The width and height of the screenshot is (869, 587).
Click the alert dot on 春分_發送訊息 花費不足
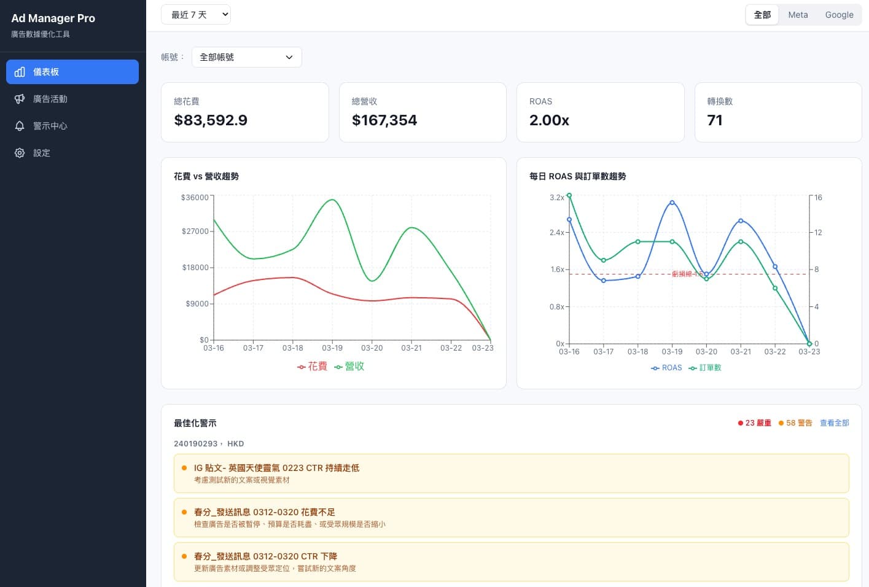click(184, 512)
